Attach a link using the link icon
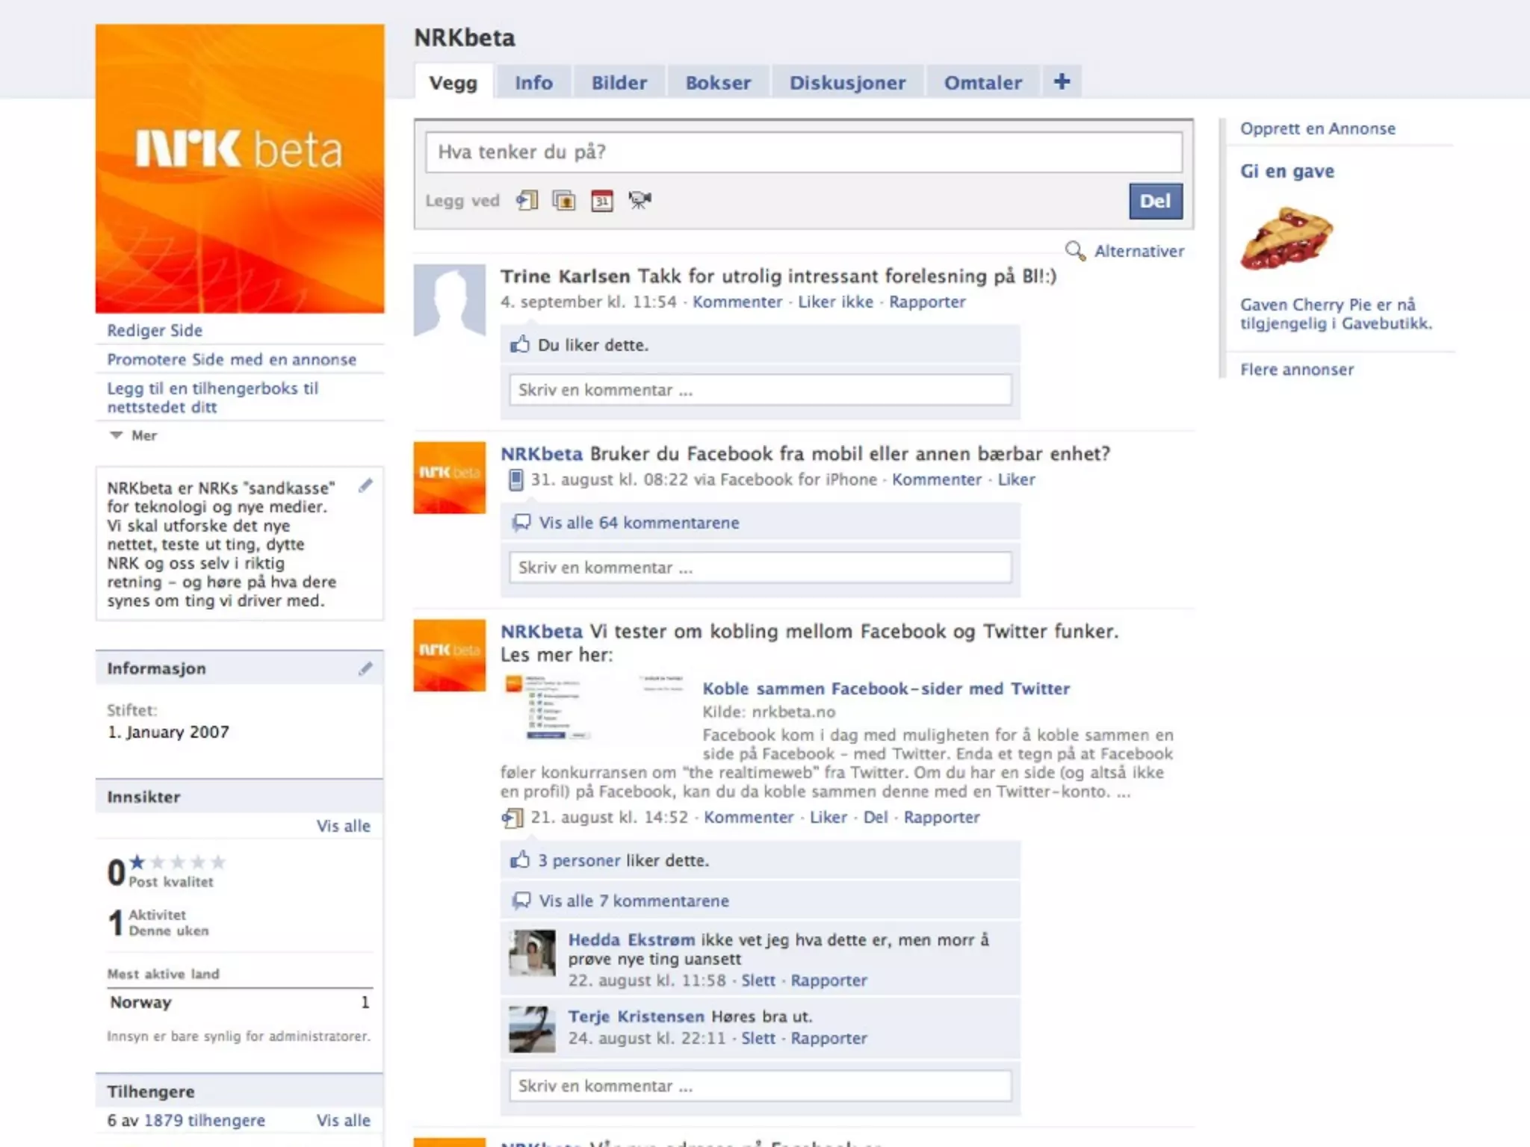The image size is (1530, 1147). pyautogui.click(x=527, y=200)
